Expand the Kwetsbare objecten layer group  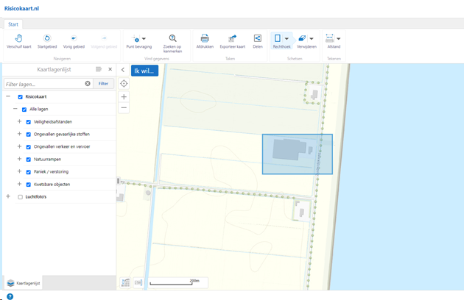point(19,184)
